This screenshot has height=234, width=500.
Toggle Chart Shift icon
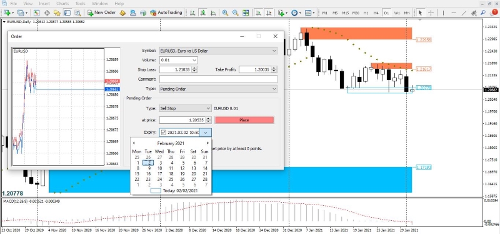269,13
